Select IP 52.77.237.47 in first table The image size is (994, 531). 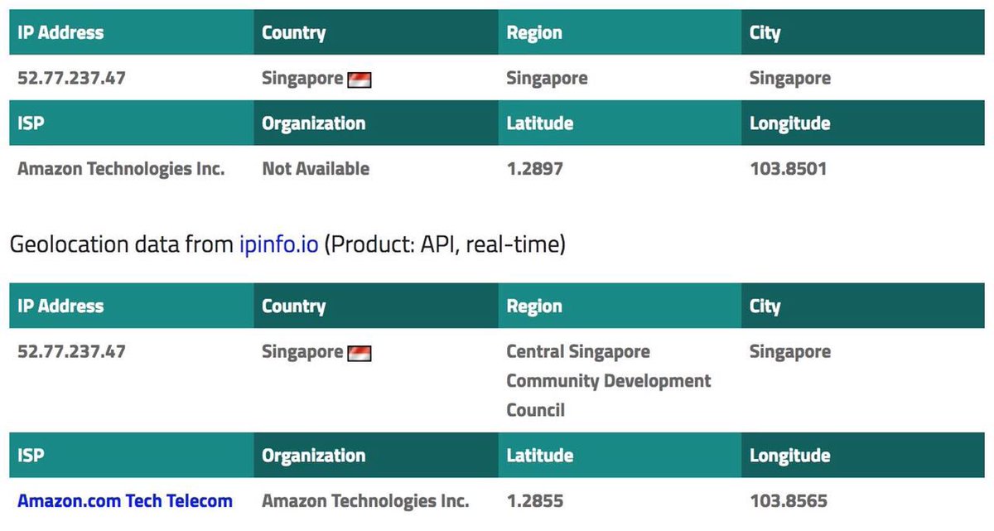(x=71, y=78)
